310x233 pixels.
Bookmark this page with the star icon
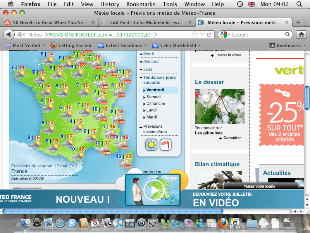(x=195, y=35)
